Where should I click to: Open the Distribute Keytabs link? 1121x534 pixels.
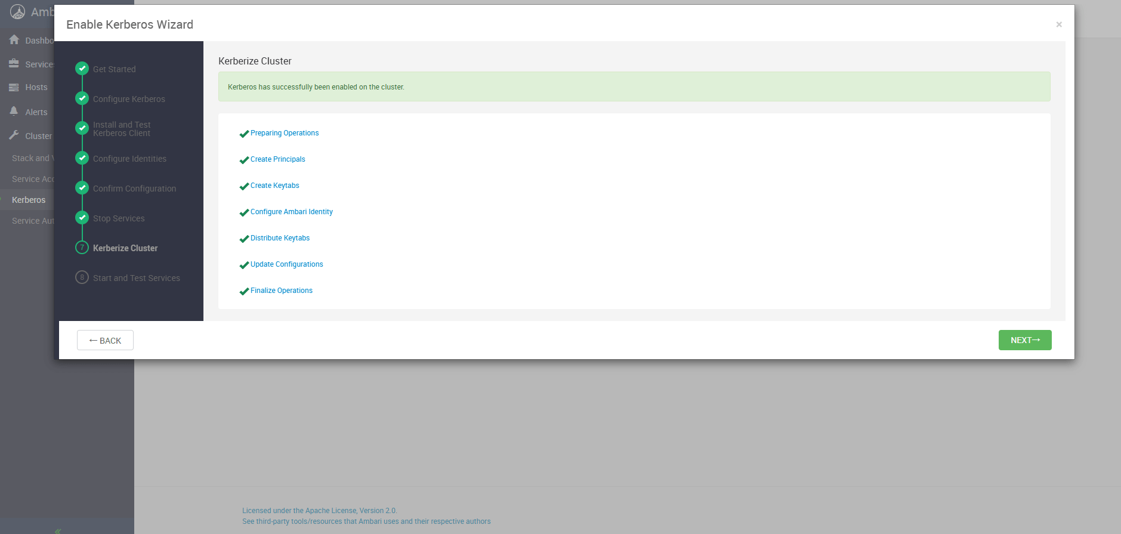[x=280, y=238]
